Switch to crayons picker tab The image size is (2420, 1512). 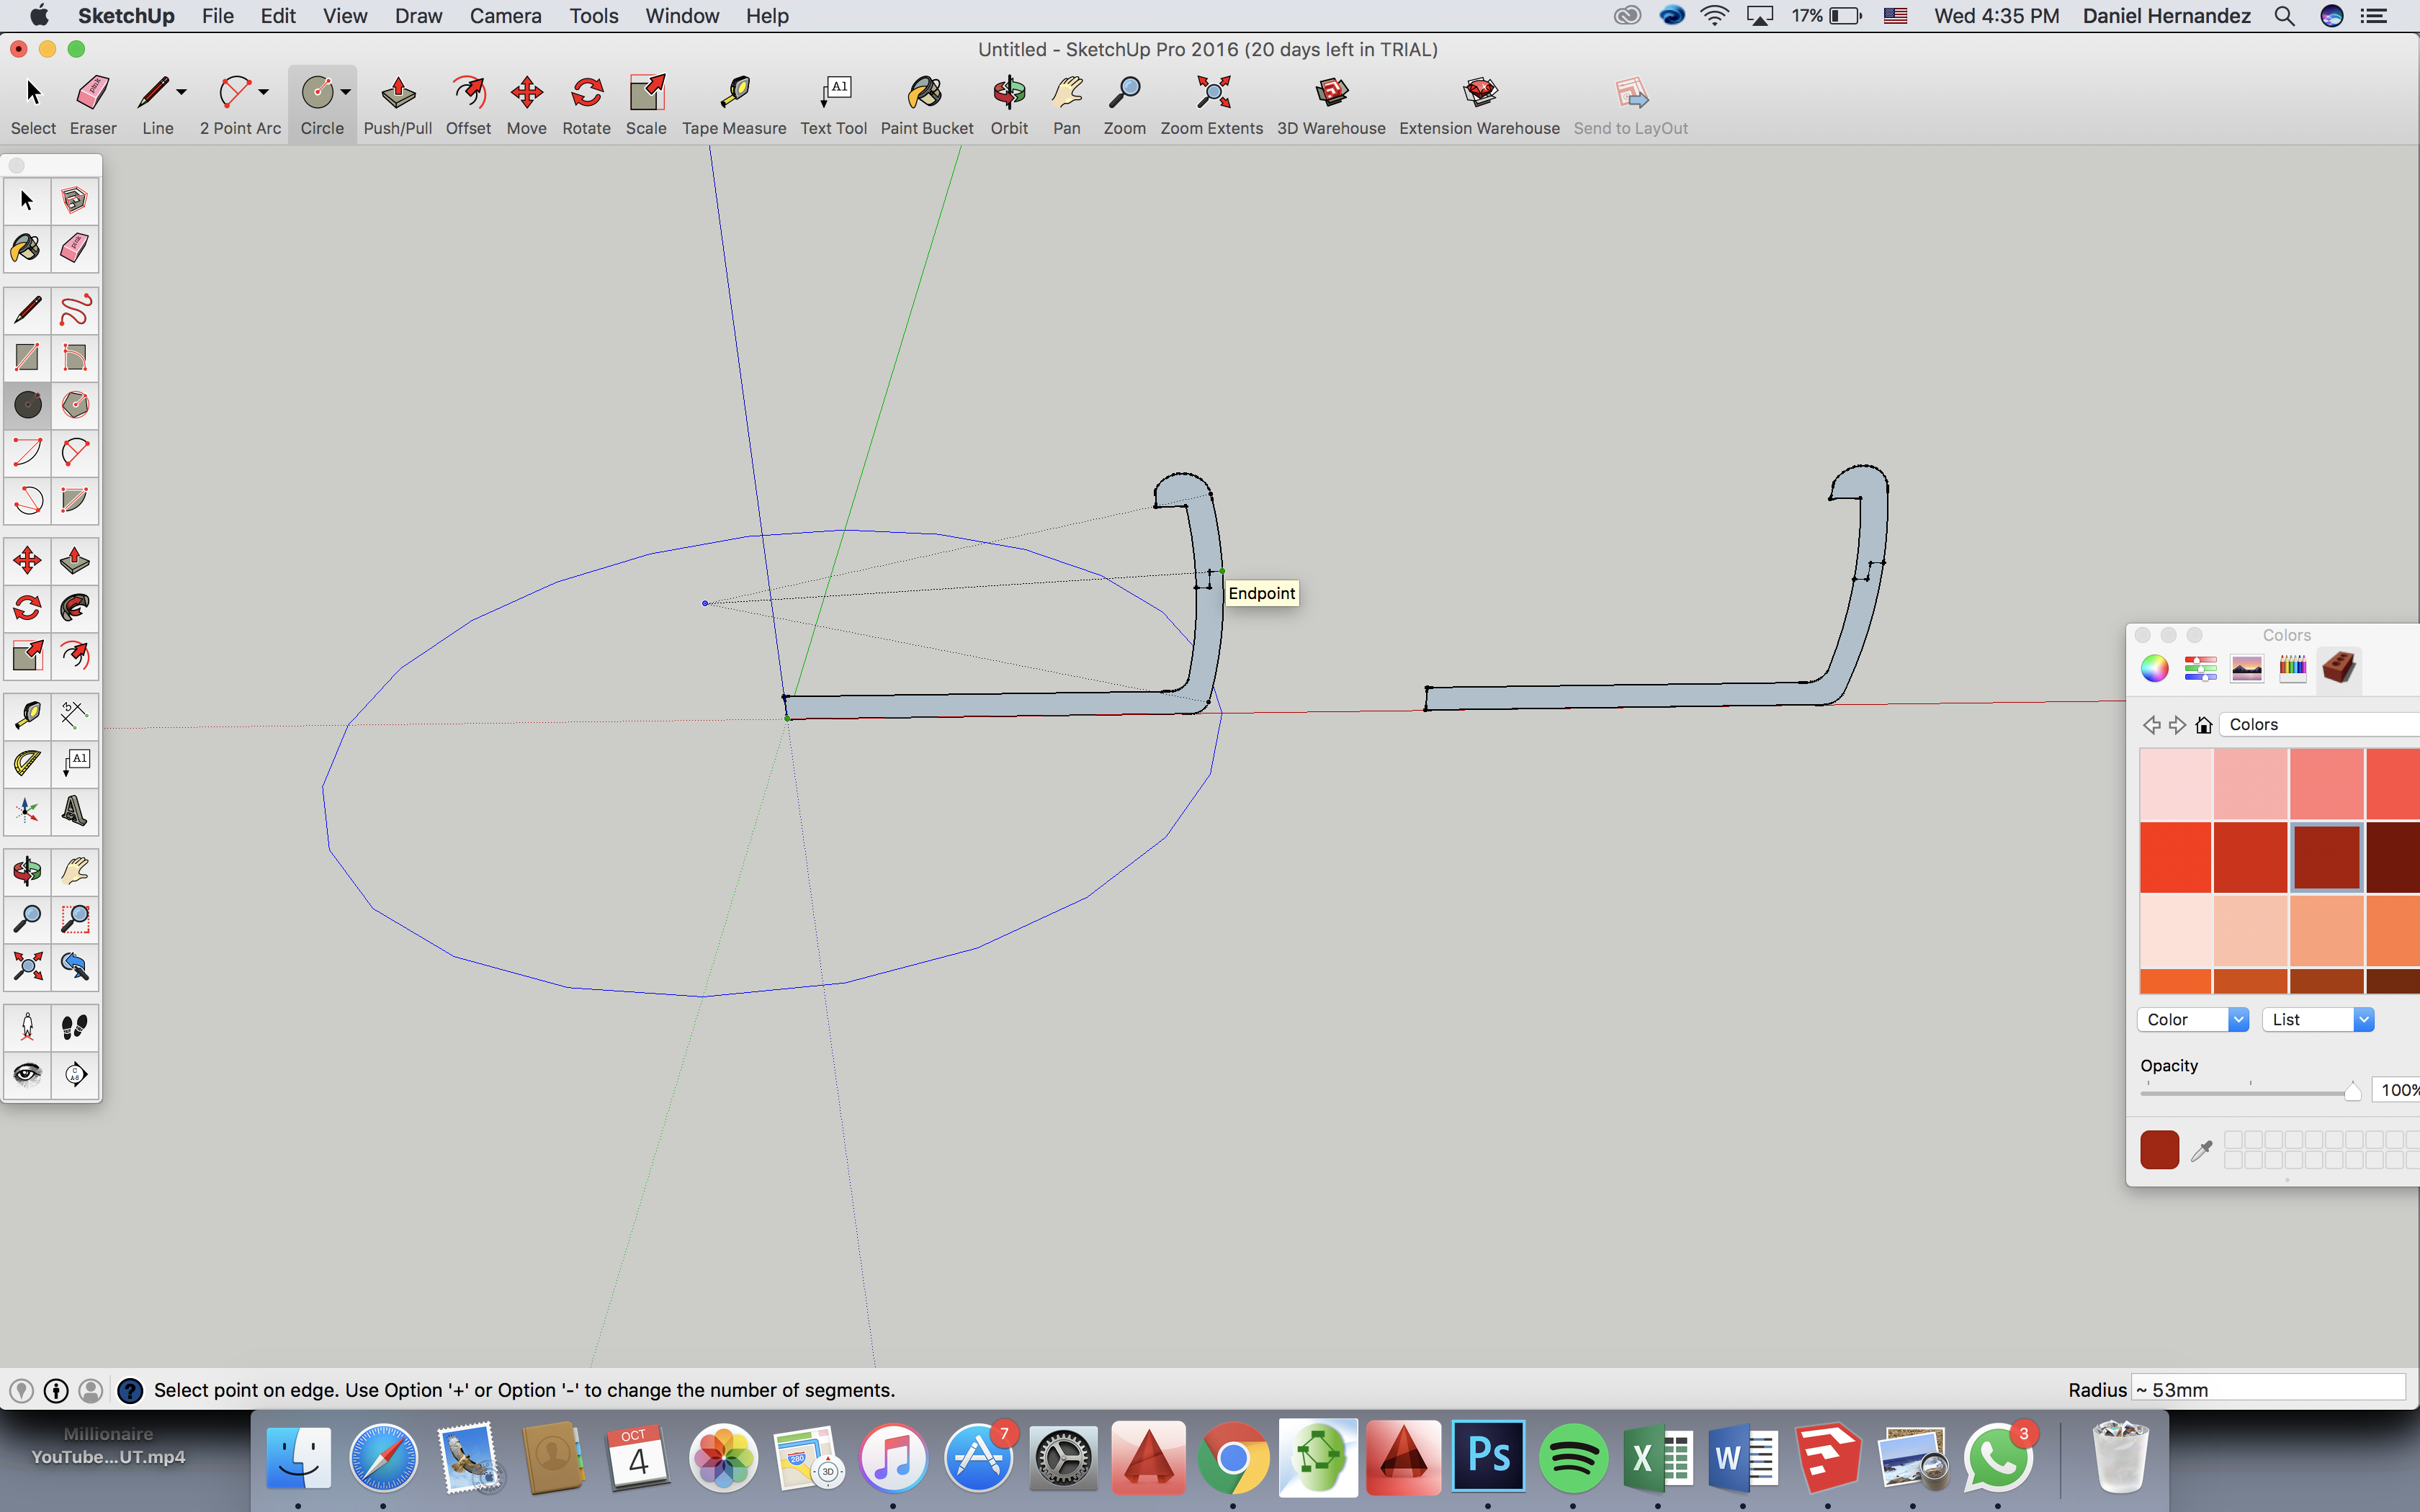tap(2293, 668)
